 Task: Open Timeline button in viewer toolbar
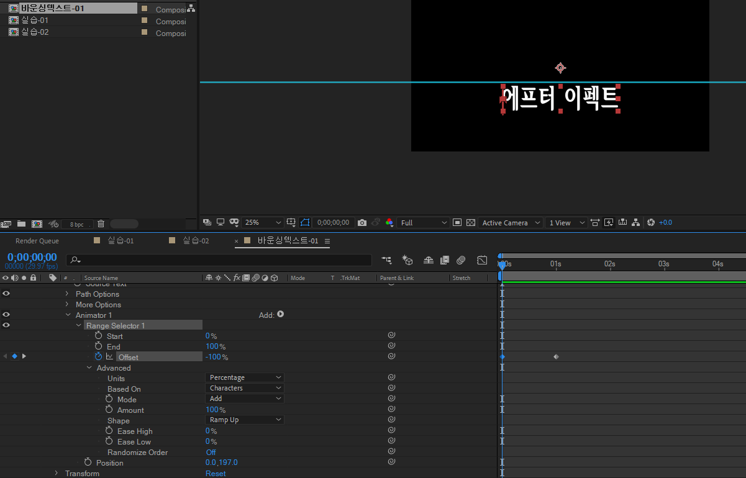coord(622,222)
